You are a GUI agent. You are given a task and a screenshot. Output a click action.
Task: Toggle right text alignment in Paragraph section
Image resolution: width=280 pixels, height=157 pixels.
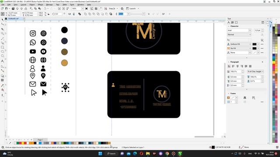point(242,66)
